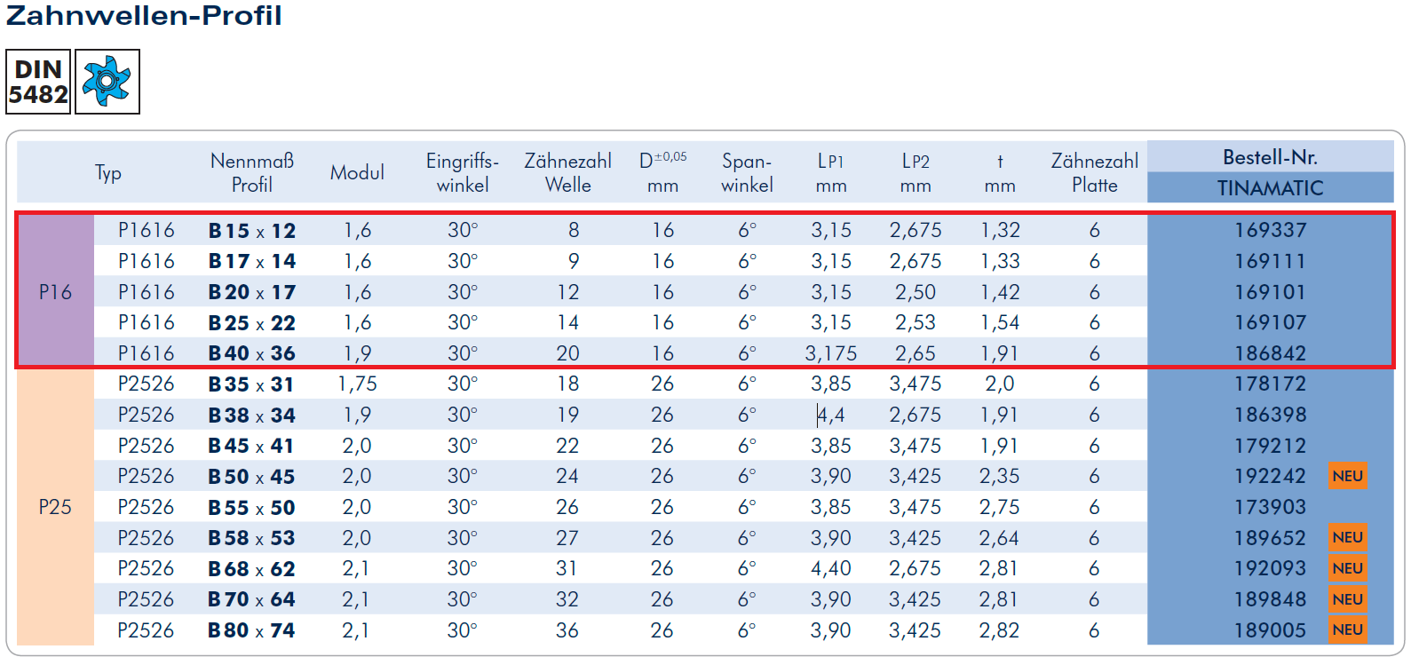The height and width of the screenshot is (665, 1411).
Task: Click the 2,35 t value
Action: (1000, 477)
